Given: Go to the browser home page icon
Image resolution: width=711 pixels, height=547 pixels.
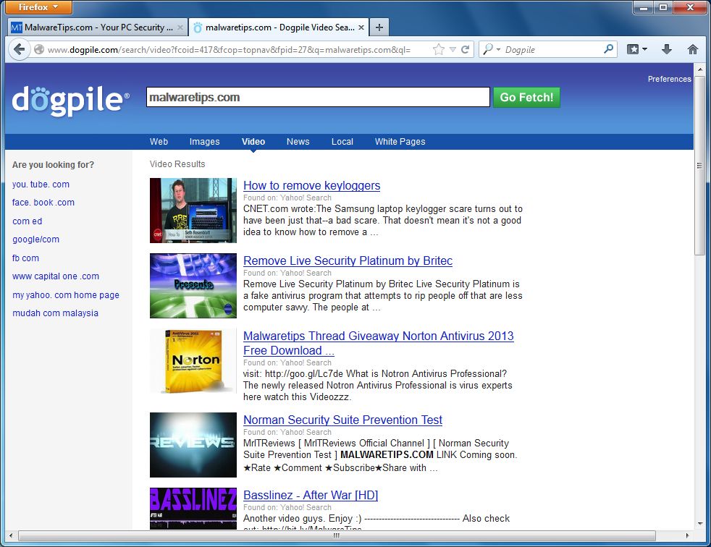Looking at the screenshot, I should coord(692,49).
